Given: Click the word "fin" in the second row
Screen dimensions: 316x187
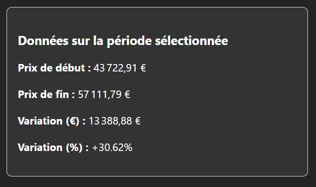Looking at the screenshot, I should (x=62, y=94).
